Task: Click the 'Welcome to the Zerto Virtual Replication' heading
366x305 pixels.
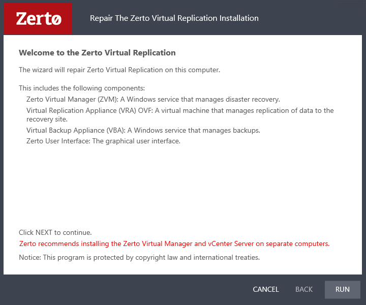Action: pos(97,53)
